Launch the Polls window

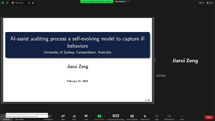click(74, 117)
